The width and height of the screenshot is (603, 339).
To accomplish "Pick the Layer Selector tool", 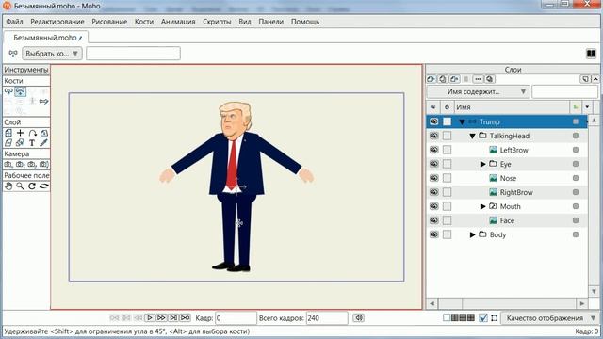I will point(21,143).
